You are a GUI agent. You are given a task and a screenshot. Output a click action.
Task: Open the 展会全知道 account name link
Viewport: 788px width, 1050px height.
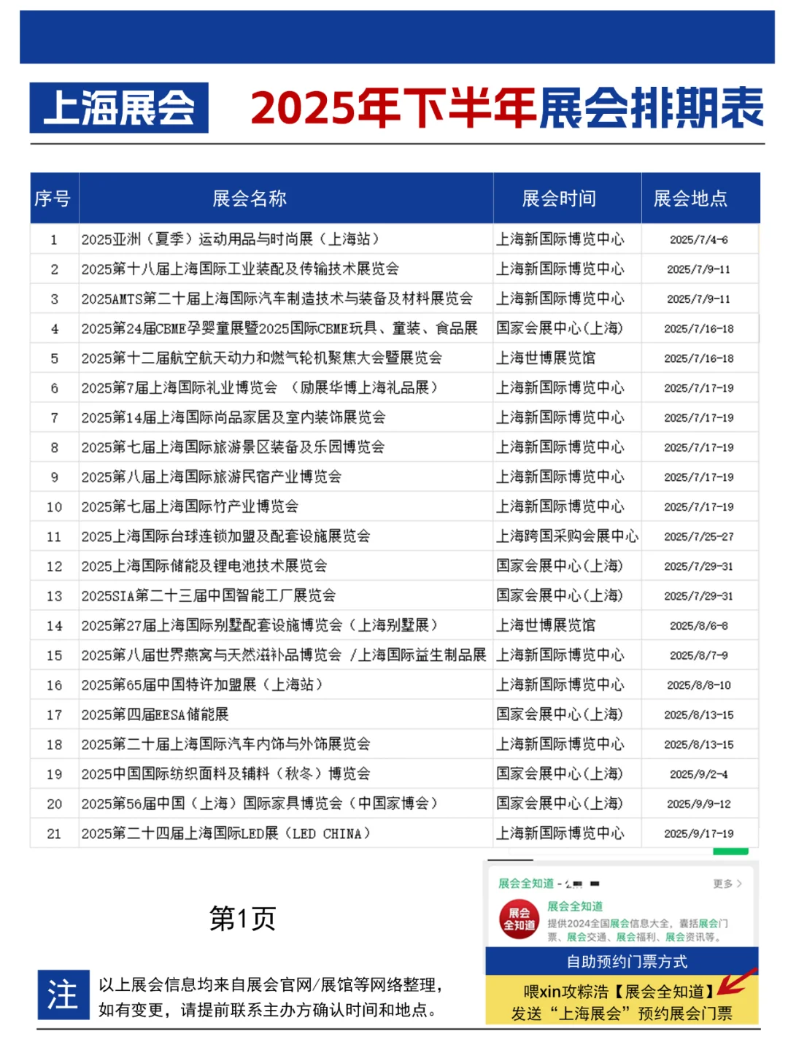coord(576,907)
